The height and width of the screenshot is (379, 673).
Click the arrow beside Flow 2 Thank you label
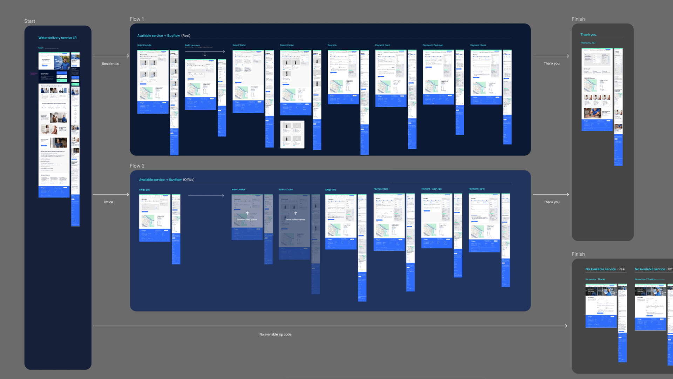tap(551, 195)
